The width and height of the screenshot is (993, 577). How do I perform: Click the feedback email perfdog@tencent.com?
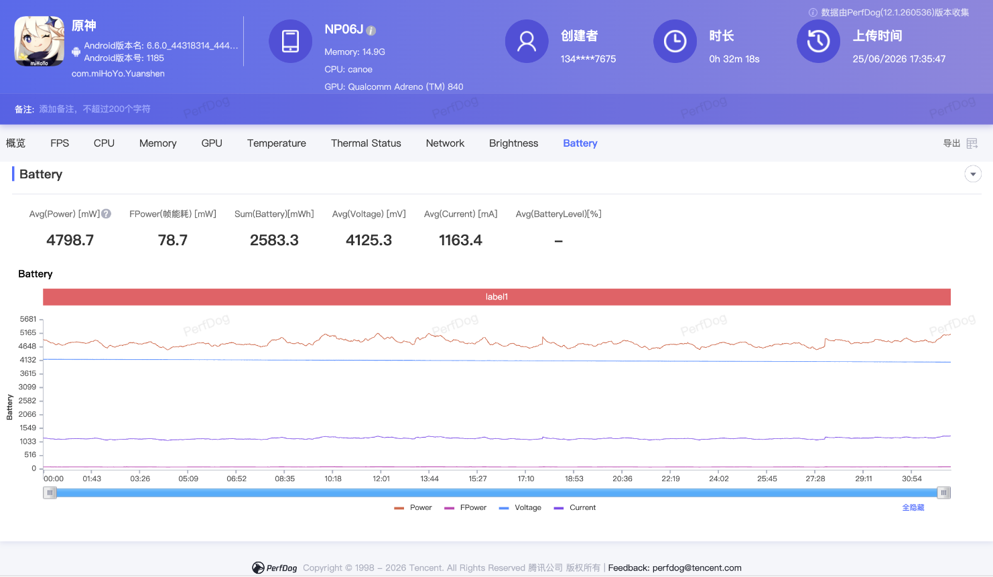click(x=697, y=568)
